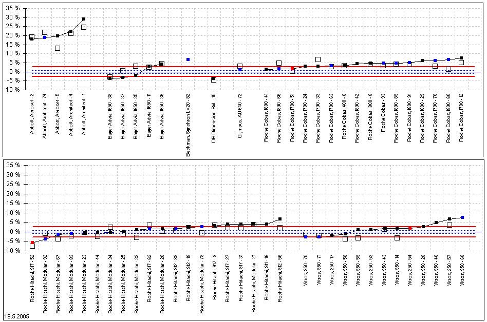Select label 'Vitros, 950 - 58'
Image resolution: width=487 pixels, height=322 pixels.
[345, 271]
